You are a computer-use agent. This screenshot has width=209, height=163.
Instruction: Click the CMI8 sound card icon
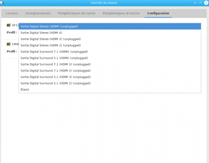(9, 44)
